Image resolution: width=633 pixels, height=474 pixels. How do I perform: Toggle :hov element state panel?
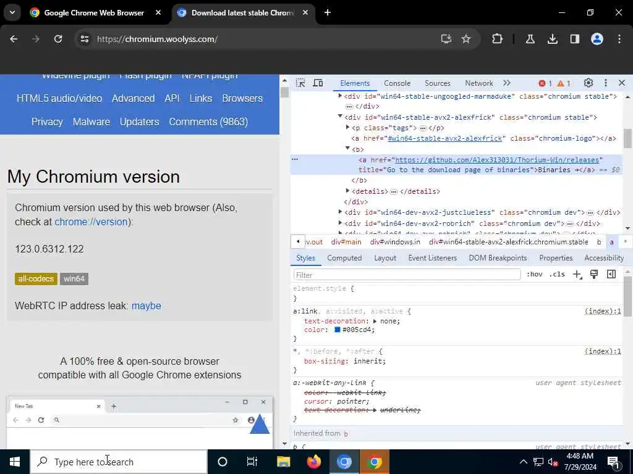click(535, 275)
